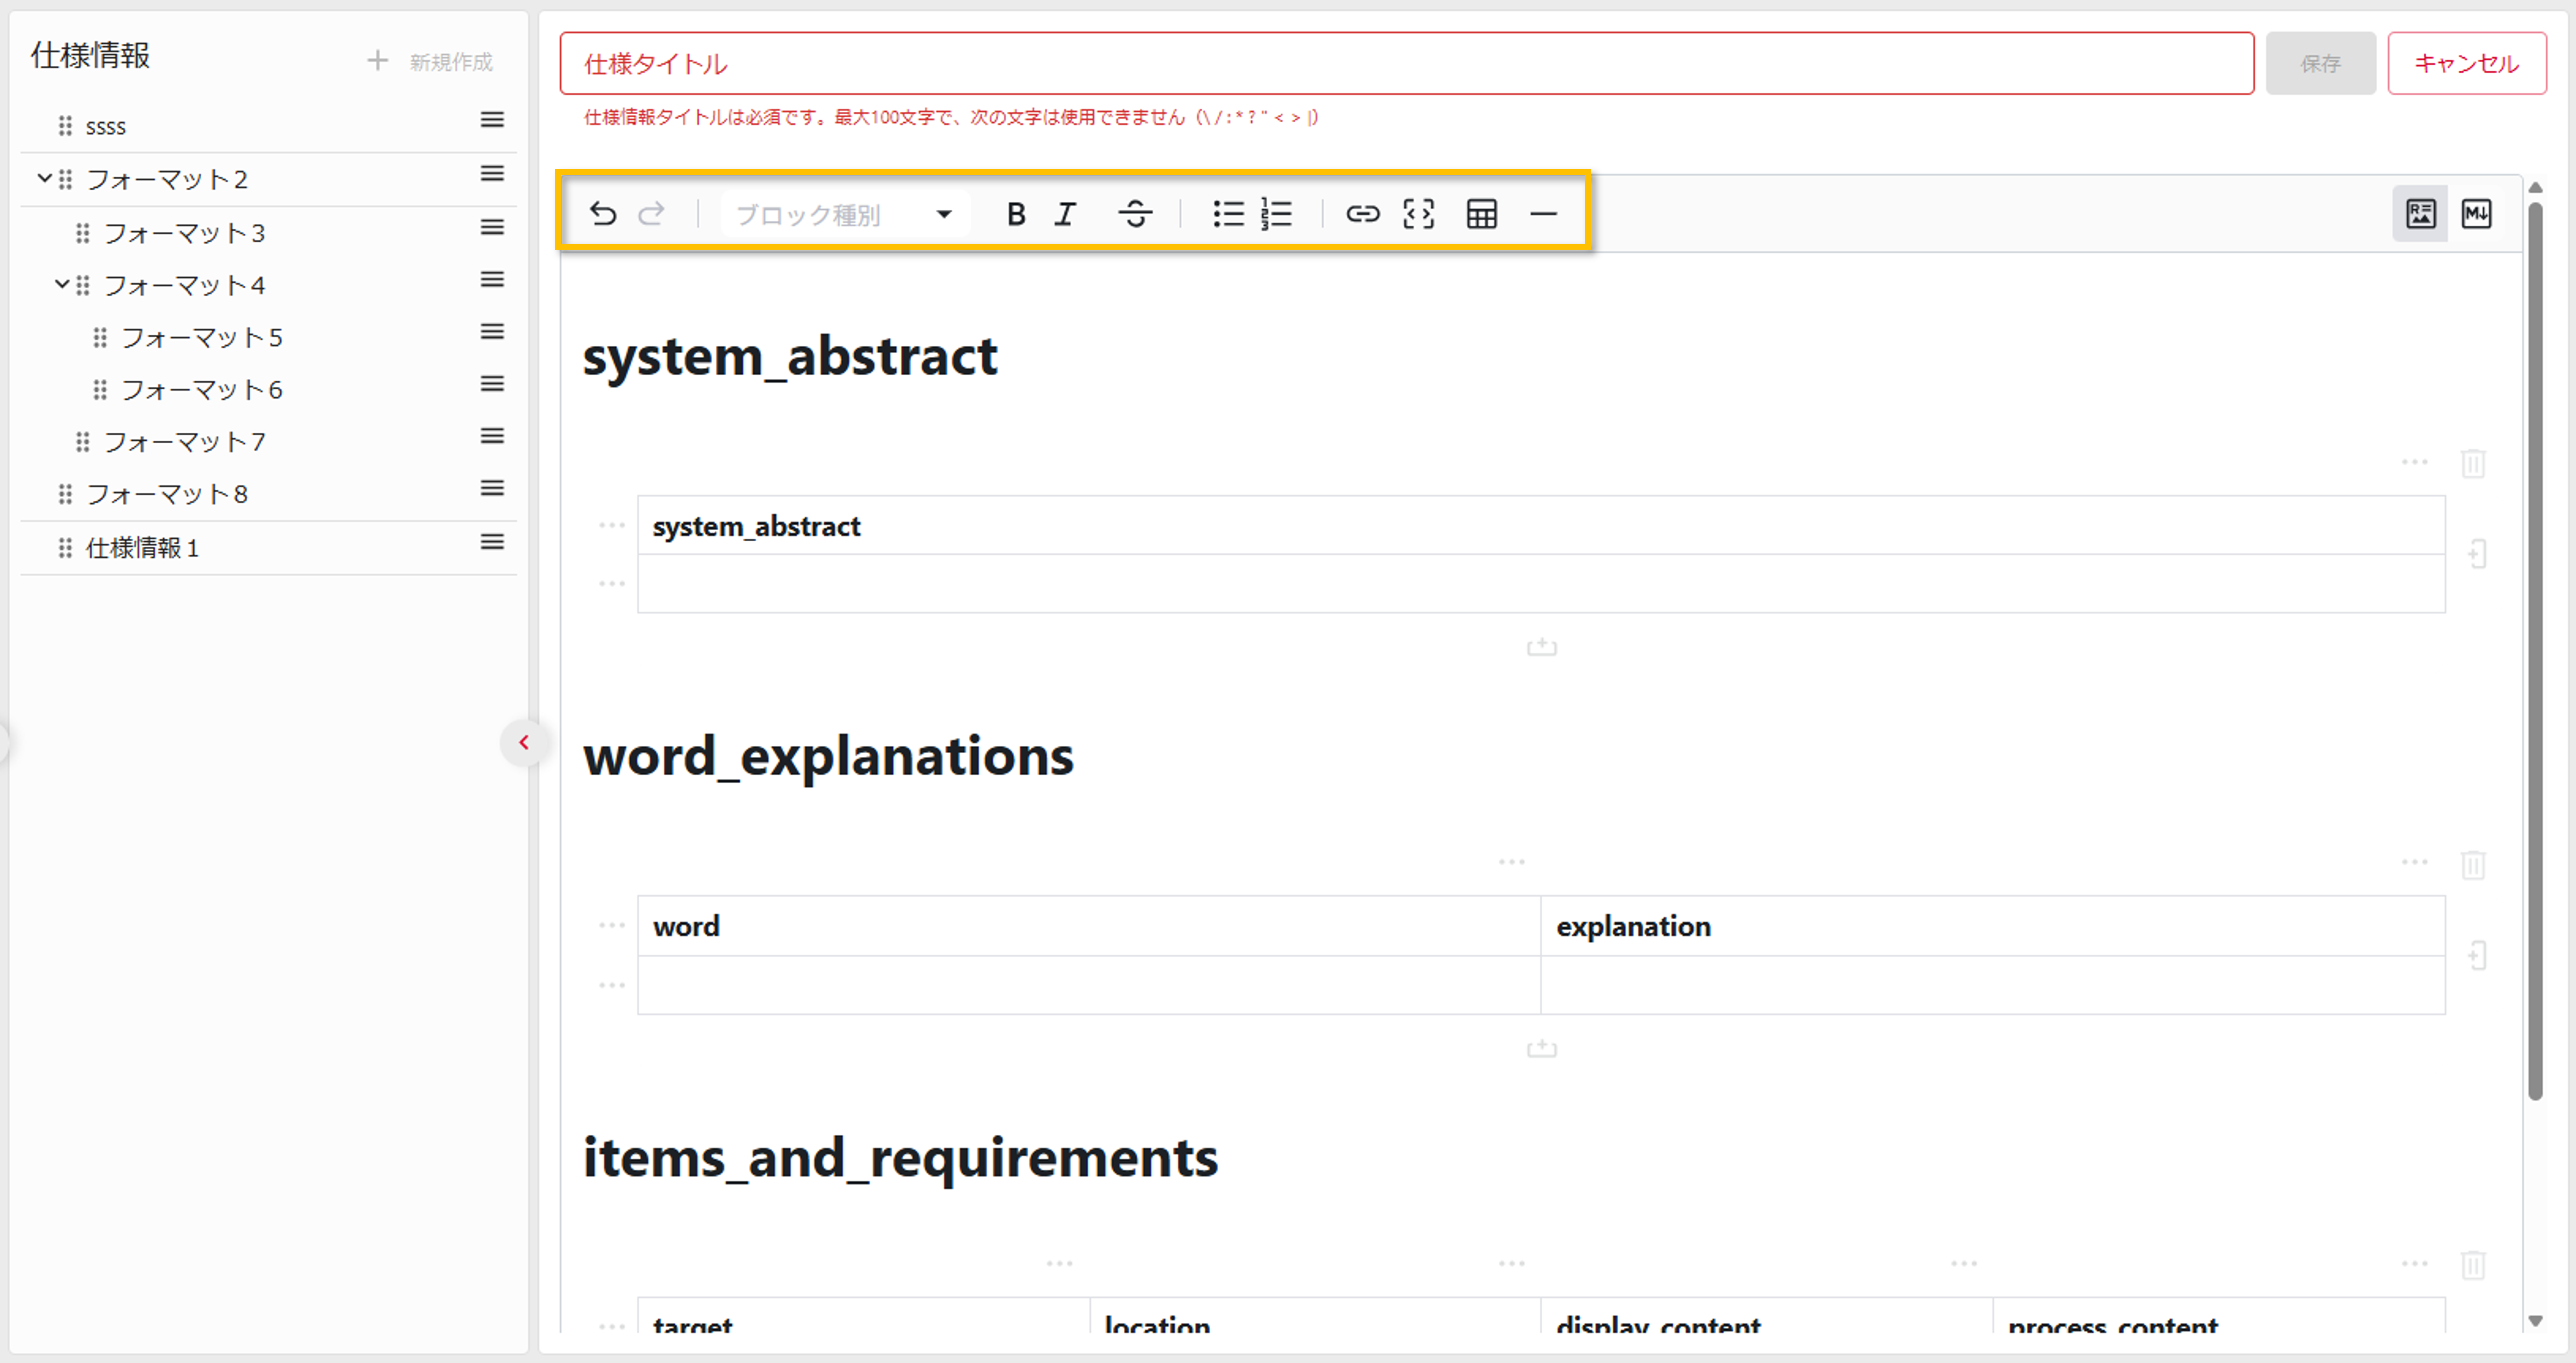The height and width of the screenshot is (1363, 2576).
Task: Insert a table from the toolbar
Action: coord(1482,213)
